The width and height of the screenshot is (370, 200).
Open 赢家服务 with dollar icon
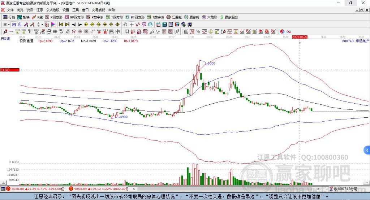(x=229, y=17)
